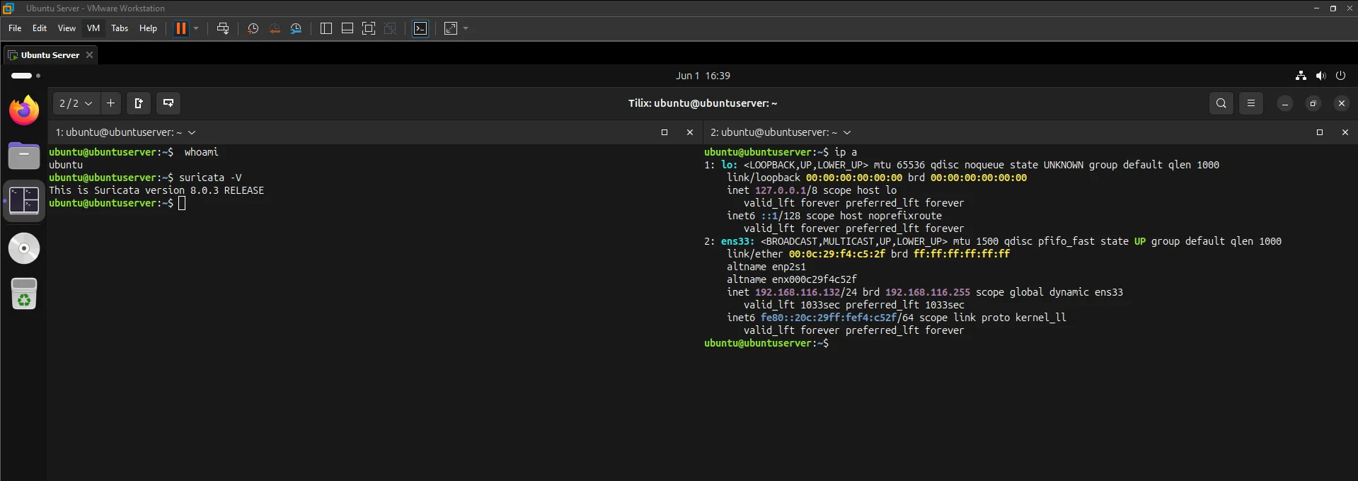Open the VM menu
Image resolution: width=1358 pixels, height=481 pixels.
click(93, 28)
